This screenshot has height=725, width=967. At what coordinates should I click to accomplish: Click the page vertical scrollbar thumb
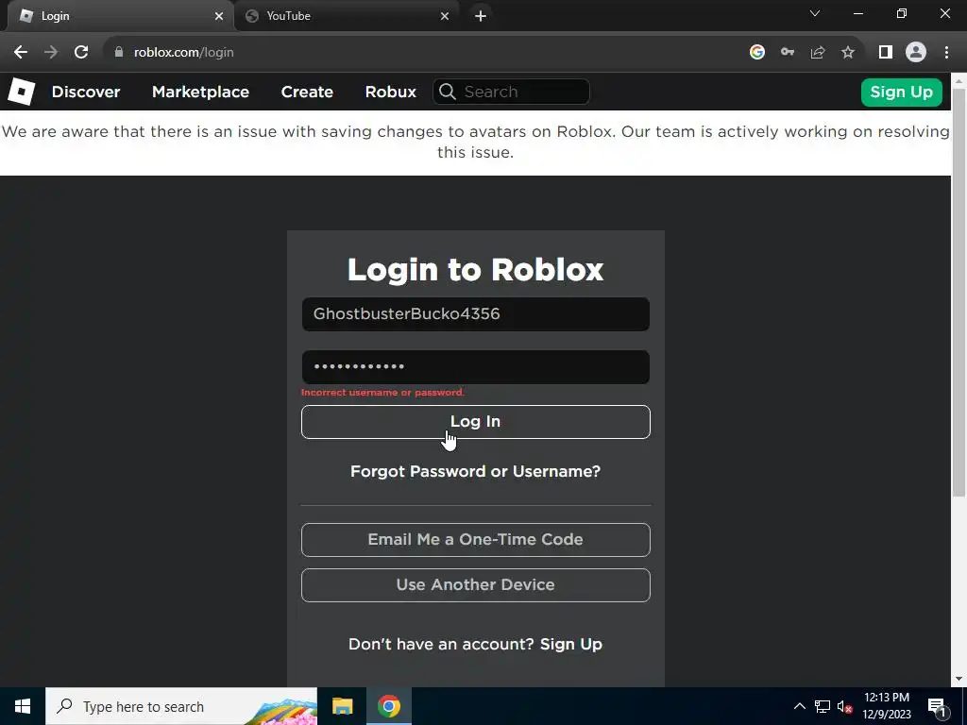tap(959, 291)
